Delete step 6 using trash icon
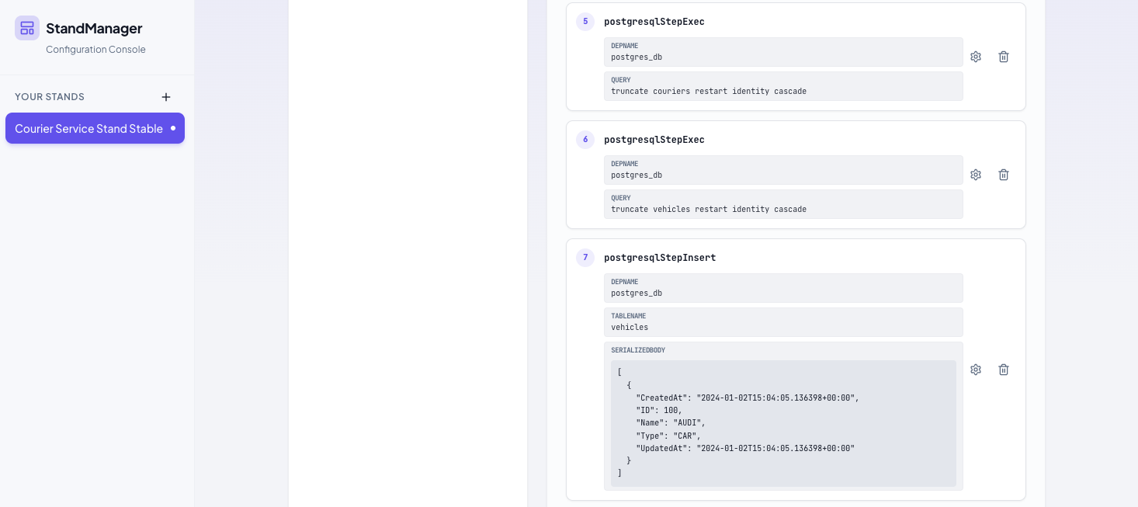1138x507 pixels. 1004,175
